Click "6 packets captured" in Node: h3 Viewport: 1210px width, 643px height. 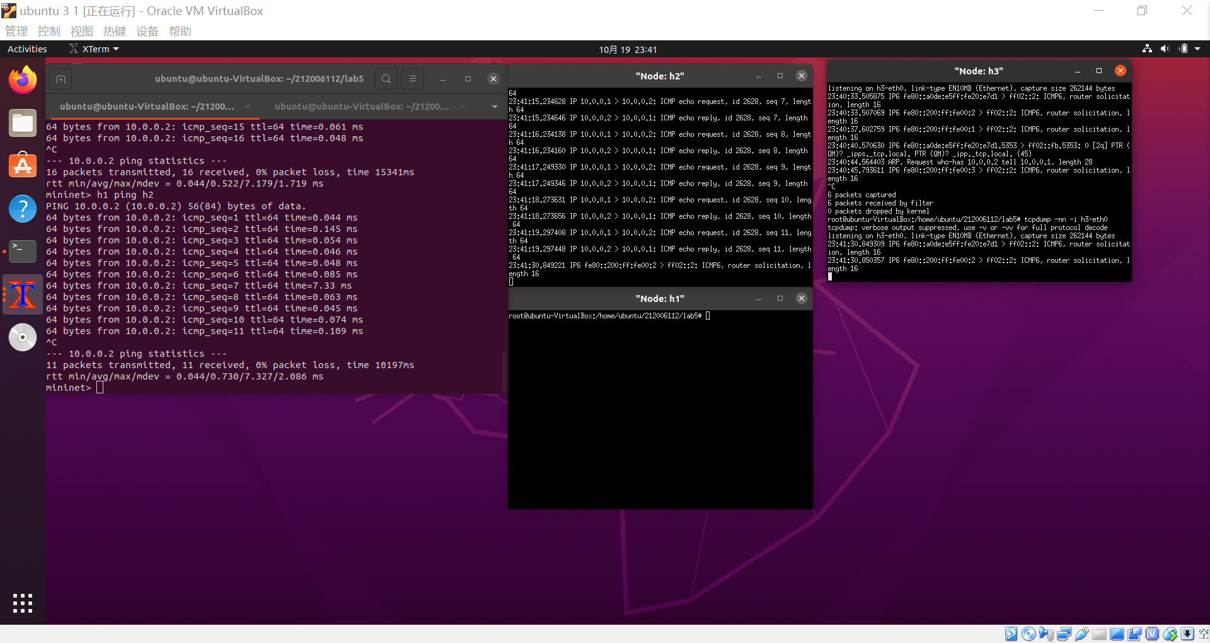point(861,195)
